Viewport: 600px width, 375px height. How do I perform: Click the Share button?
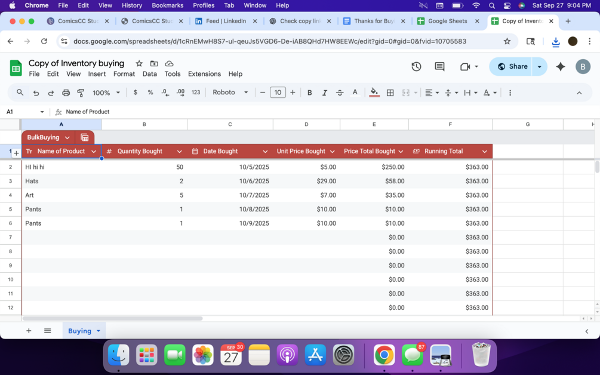[x=512, y=67]
